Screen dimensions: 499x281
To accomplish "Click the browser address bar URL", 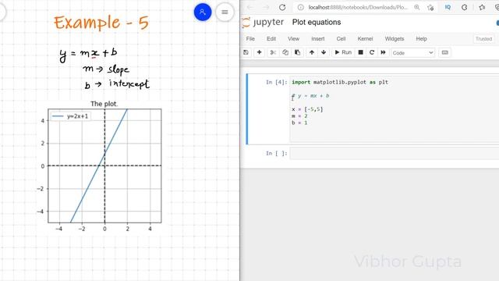I will tap(358, 7).
